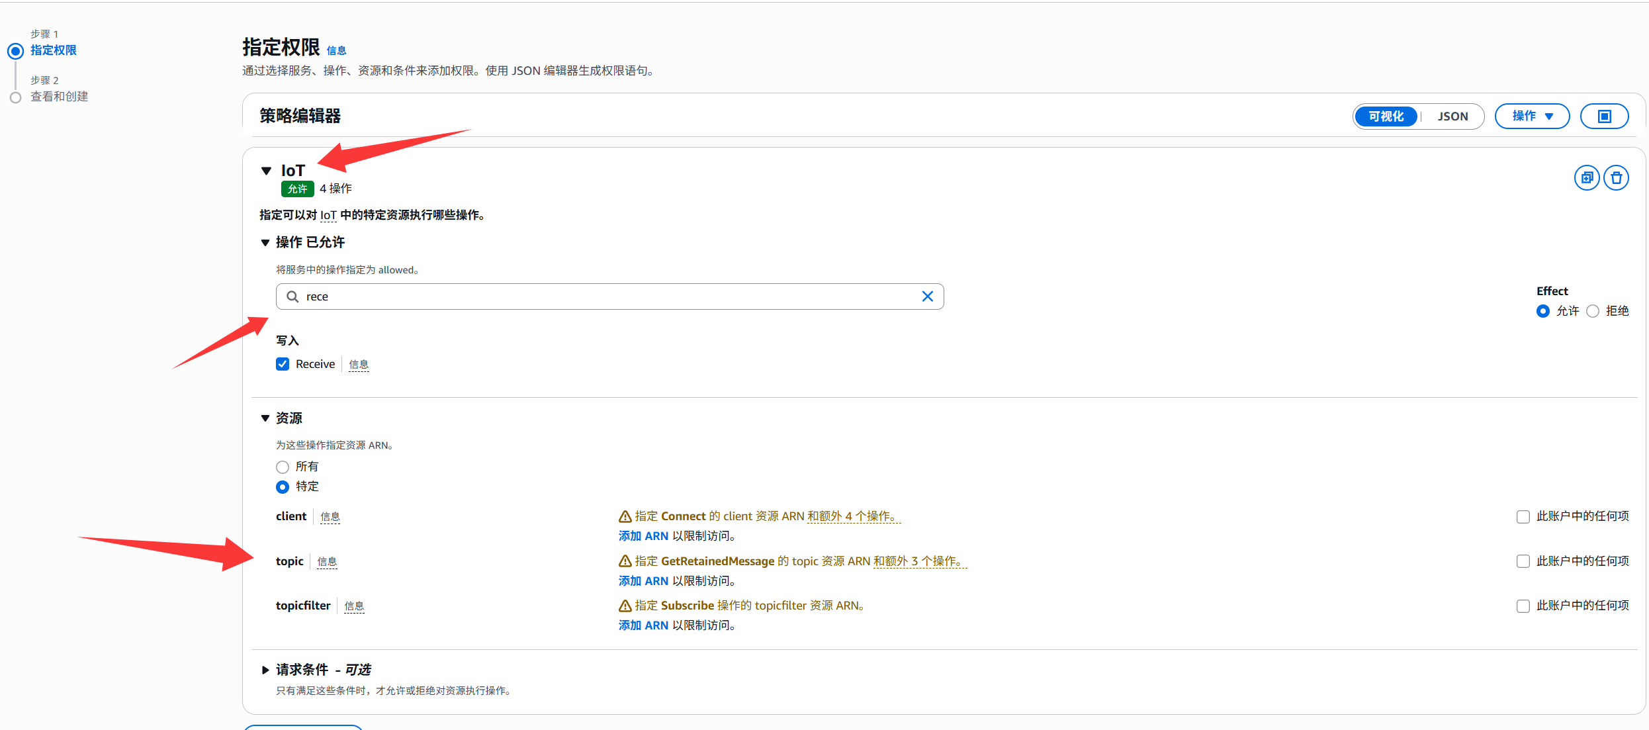Click the panel toggle icon button
This screenshot has width=1649, height=730.
tap(1604, 116)
